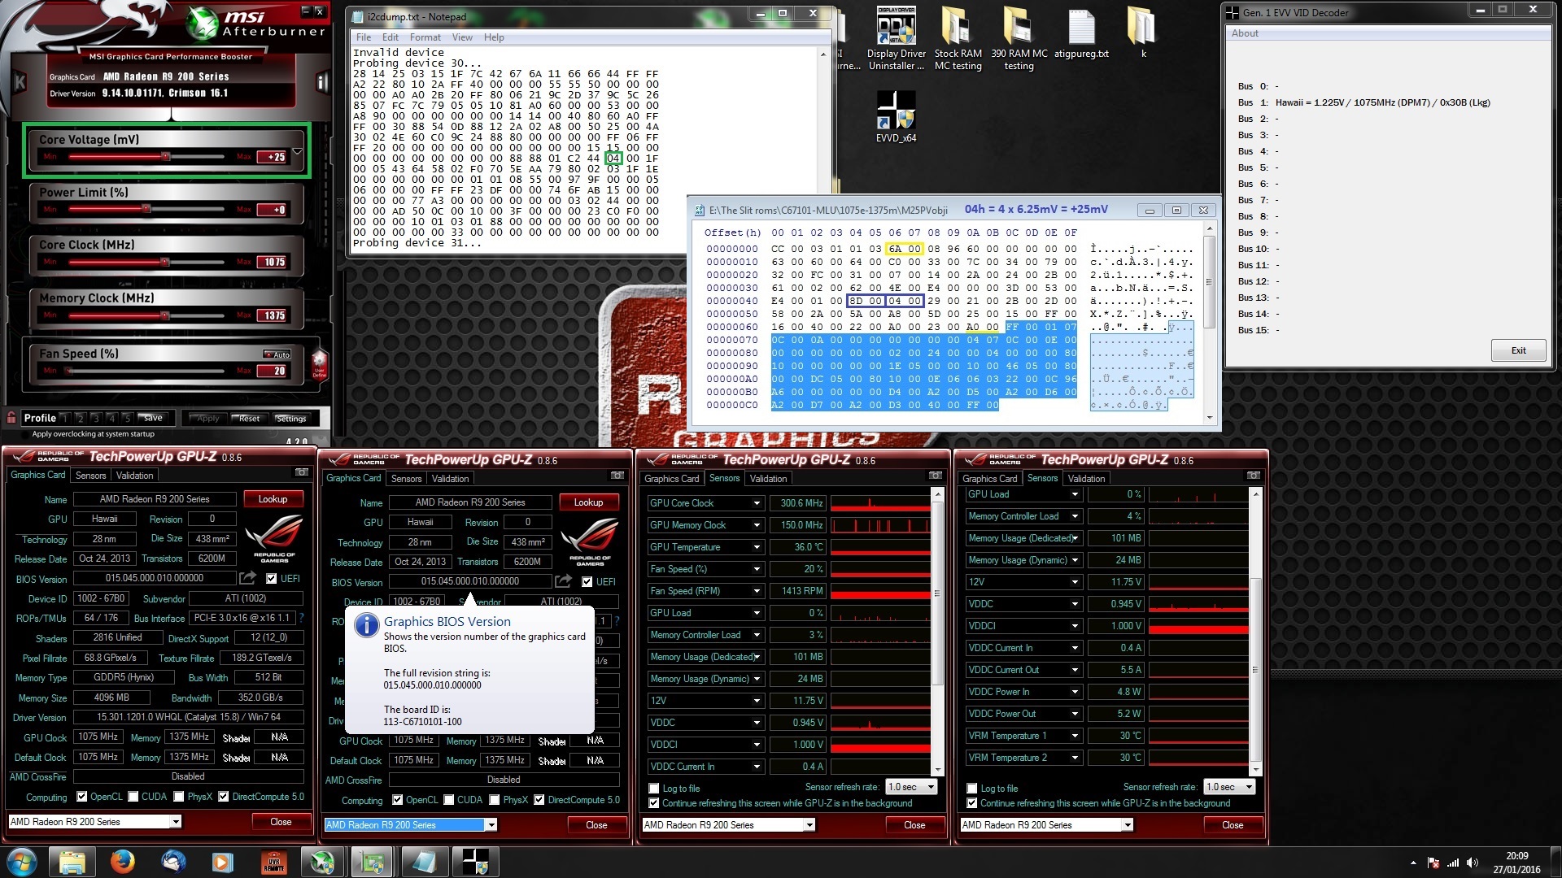
Task: Expand Core Voltage dropdown arrow
Action: point(298,152)
